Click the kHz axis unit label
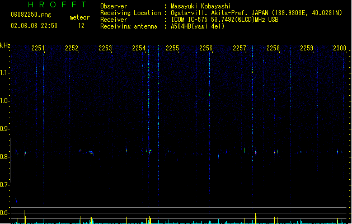The width and height of the screenshot is (352, 224). (5, 45)
